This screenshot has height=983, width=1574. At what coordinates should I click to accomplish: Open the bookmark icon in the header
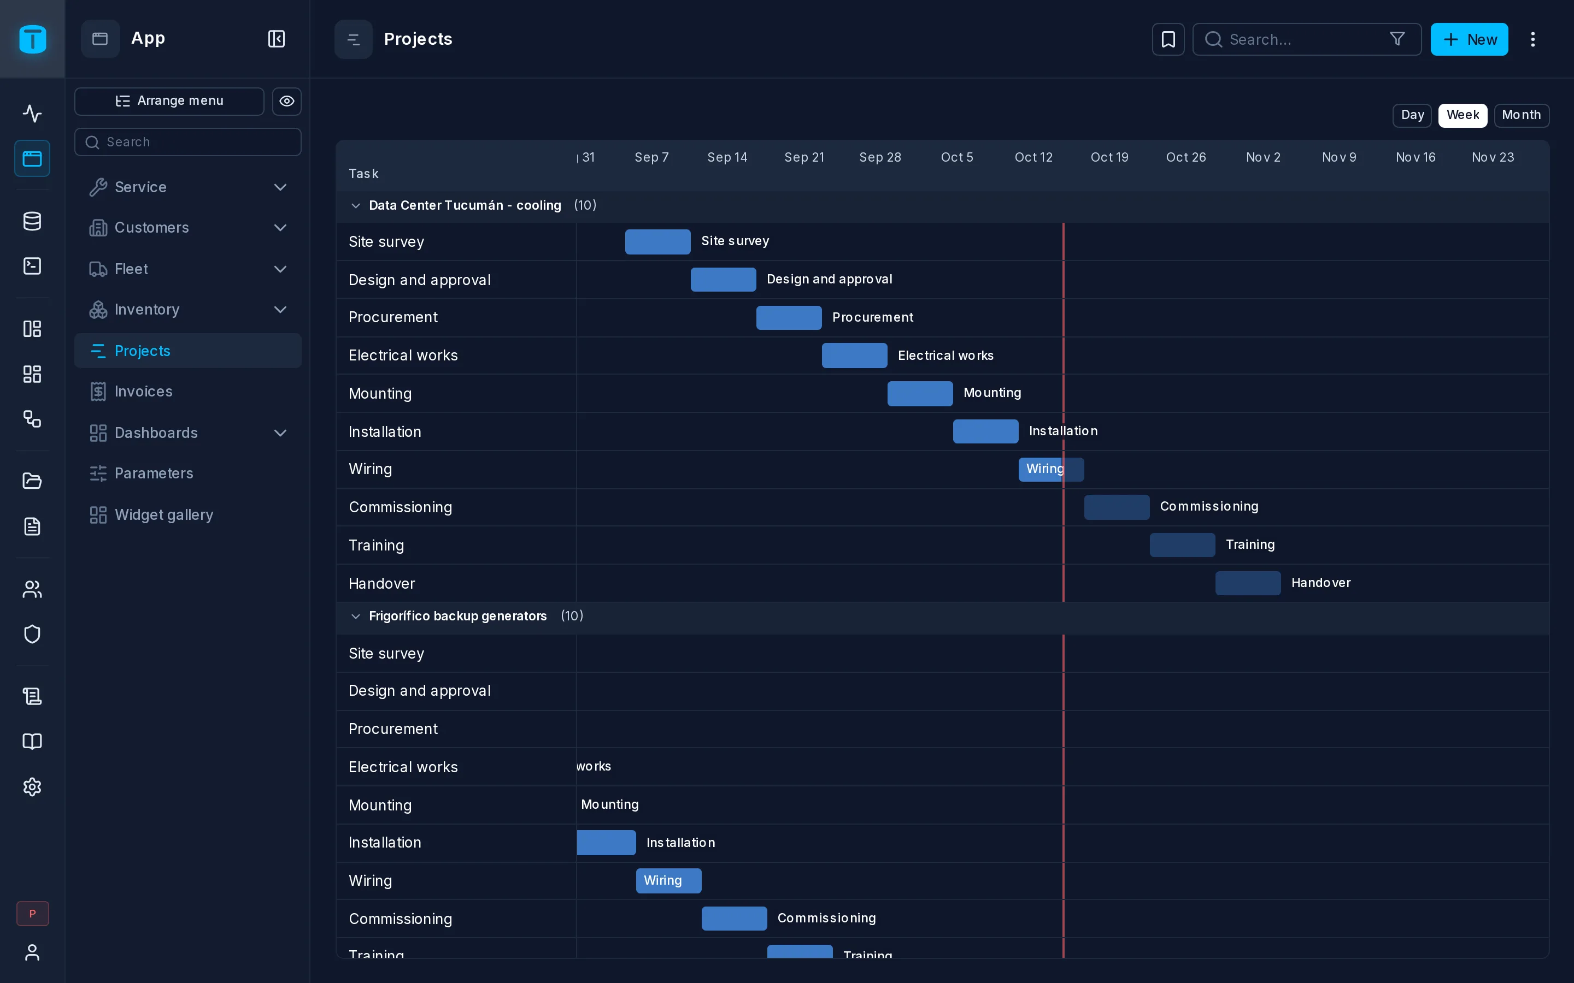tap(1167, 39)
